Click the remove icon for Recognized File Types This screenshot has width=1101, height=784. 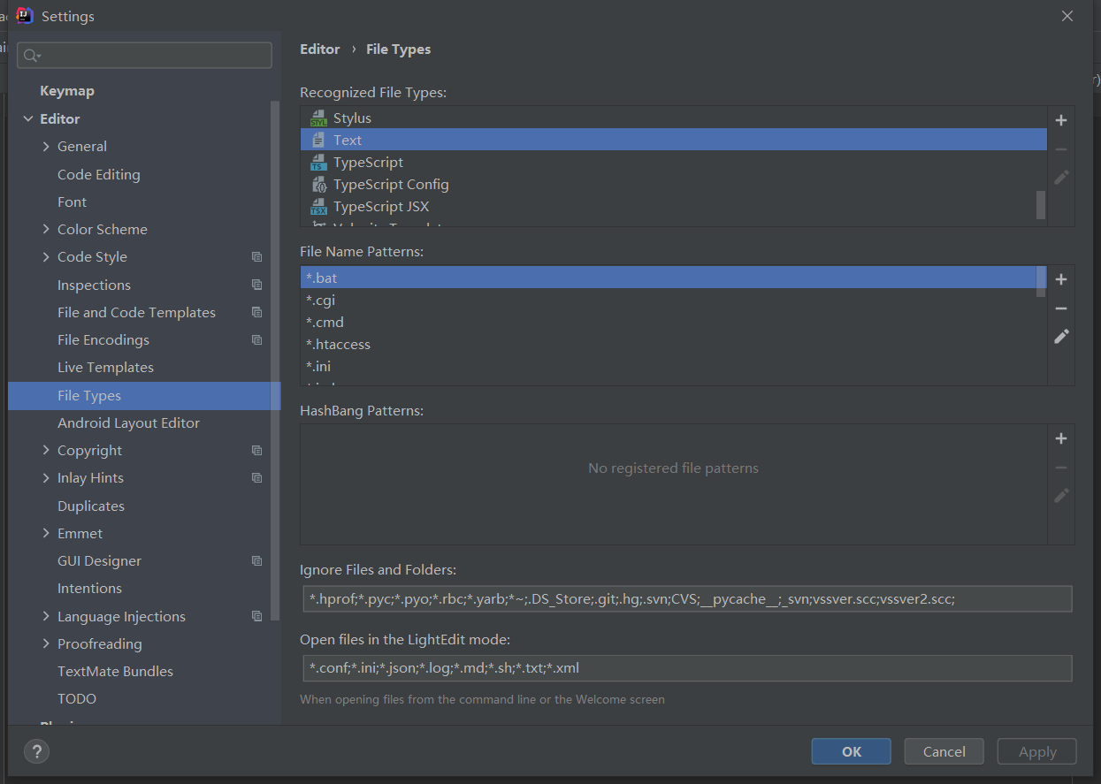pyautogui.click(x=1061, y=149)
